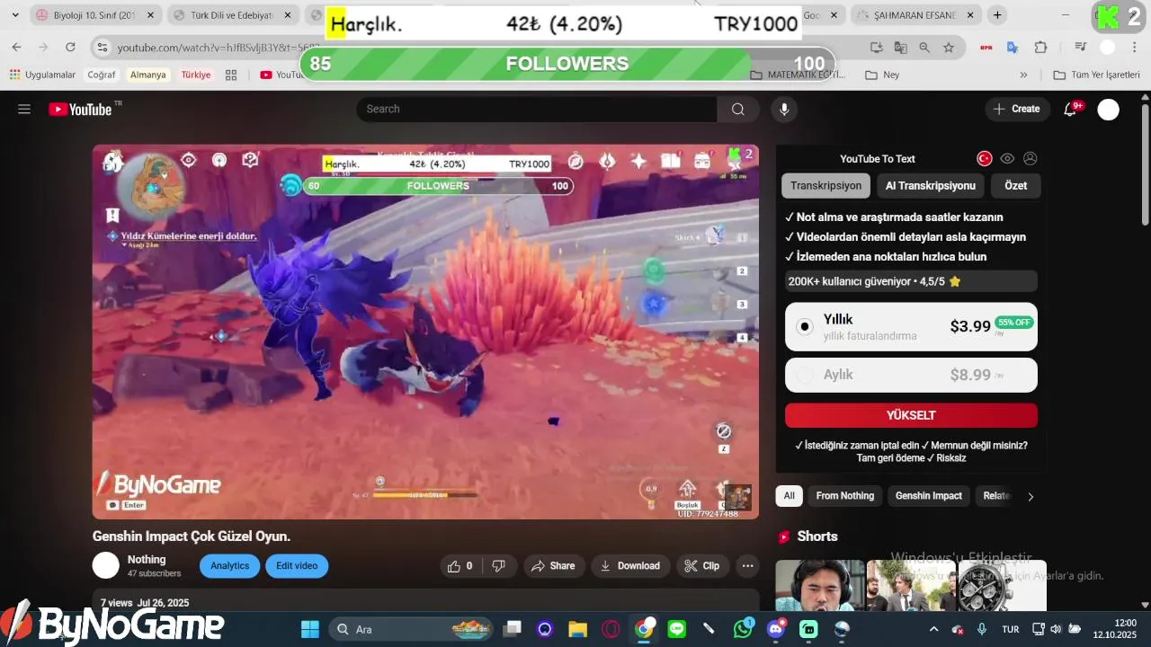1151x647 pixels.
Task: Open the Tüm Yer İşaretleri bookmarks folder
Action: point(1096,75)
